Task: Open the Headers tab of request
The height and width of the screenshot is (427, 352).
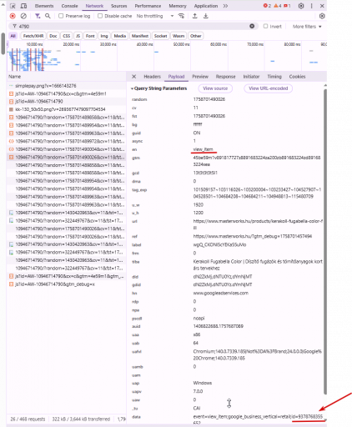Action: coord(152,77)
